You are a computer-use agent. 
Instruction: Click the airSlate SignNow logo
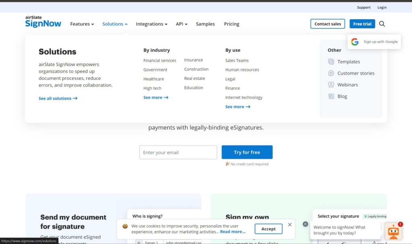click(43, 22)
